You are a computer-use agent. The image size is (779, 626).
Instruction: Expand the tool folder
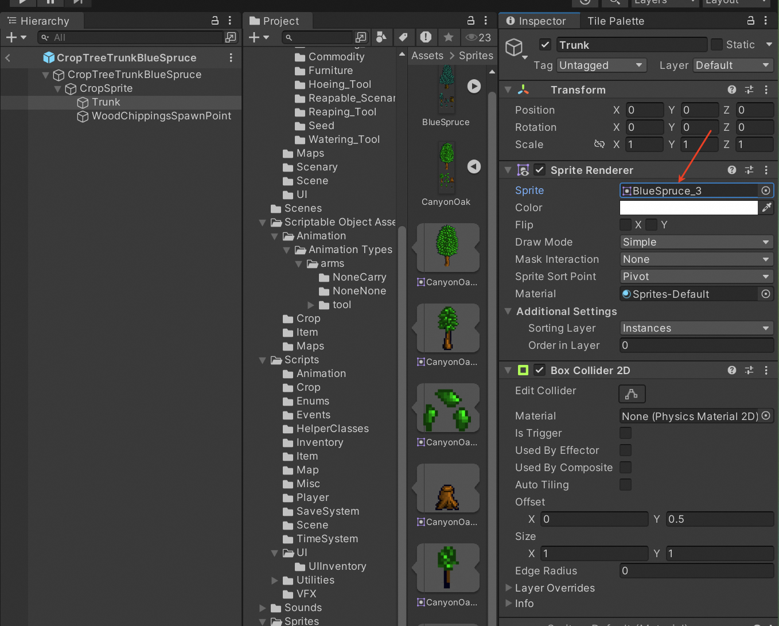point(310,305)
